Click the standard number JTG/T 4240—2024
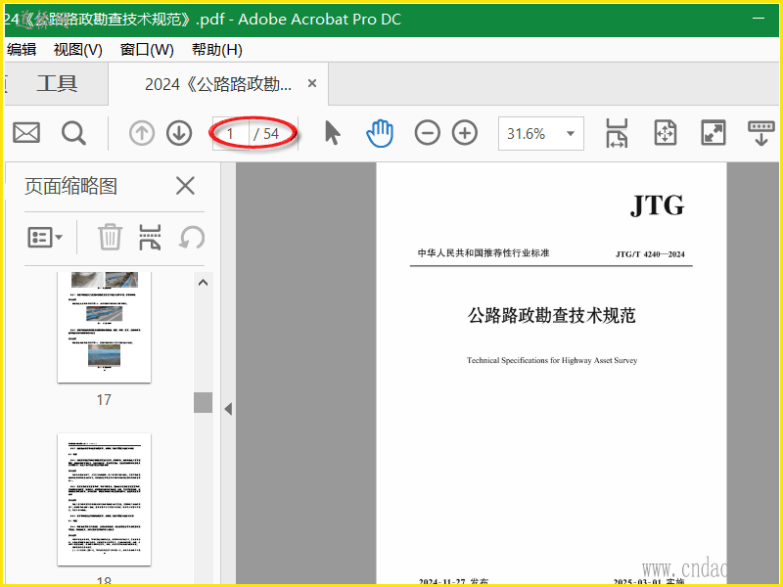This screenshot has width=783, height=587. pos(650,254)
